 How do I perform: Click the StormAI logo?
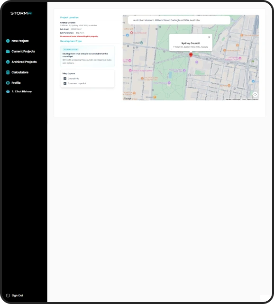point(21,13)
